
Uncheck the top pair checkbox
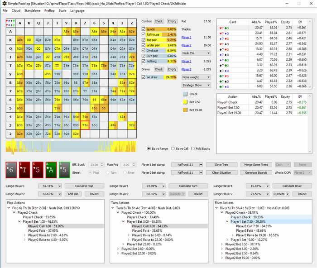[144, 40]
